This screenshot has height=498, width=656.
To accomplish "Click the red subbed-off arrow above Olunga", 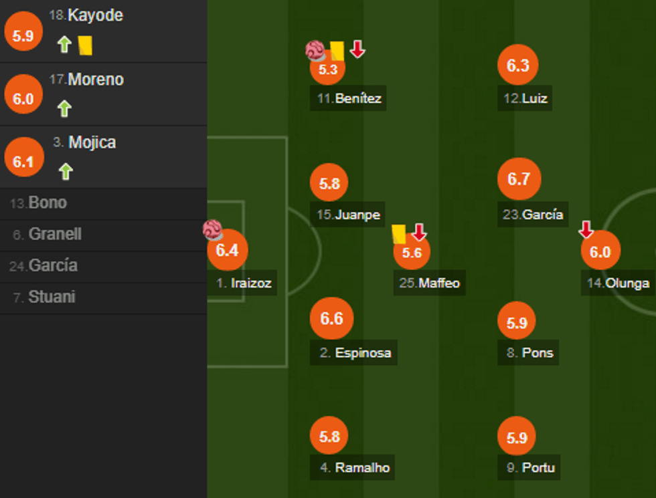I will (587, 230).
